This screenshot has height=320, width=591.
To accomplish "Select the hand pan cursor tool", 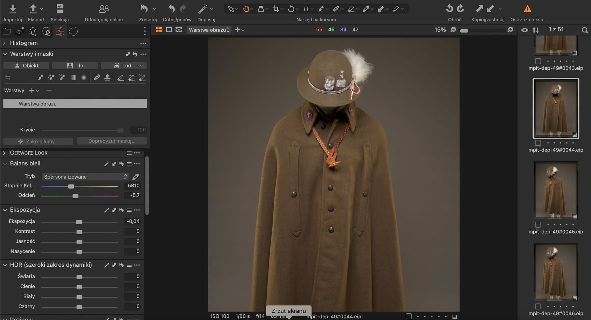I will point(246,9).
